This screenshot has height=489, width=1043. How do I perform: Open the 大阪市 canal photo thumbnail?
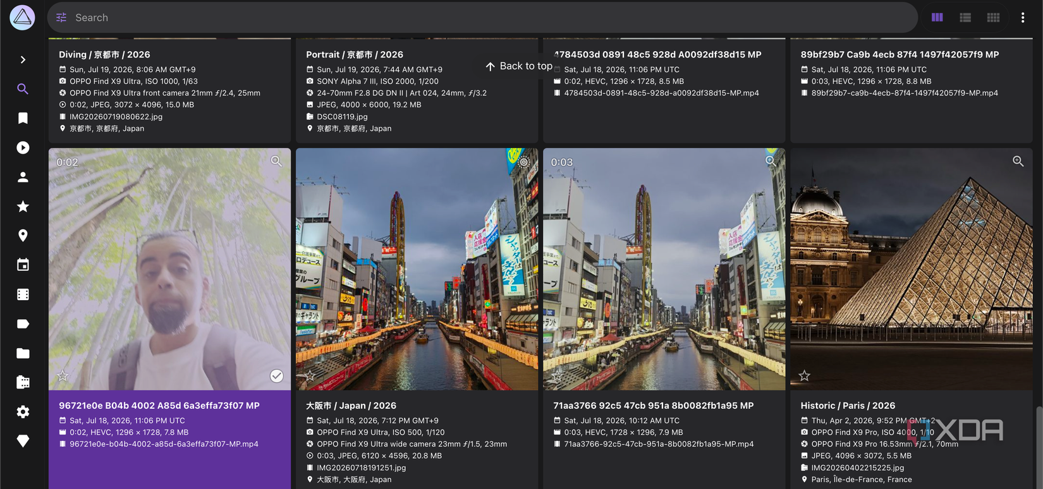417,269
